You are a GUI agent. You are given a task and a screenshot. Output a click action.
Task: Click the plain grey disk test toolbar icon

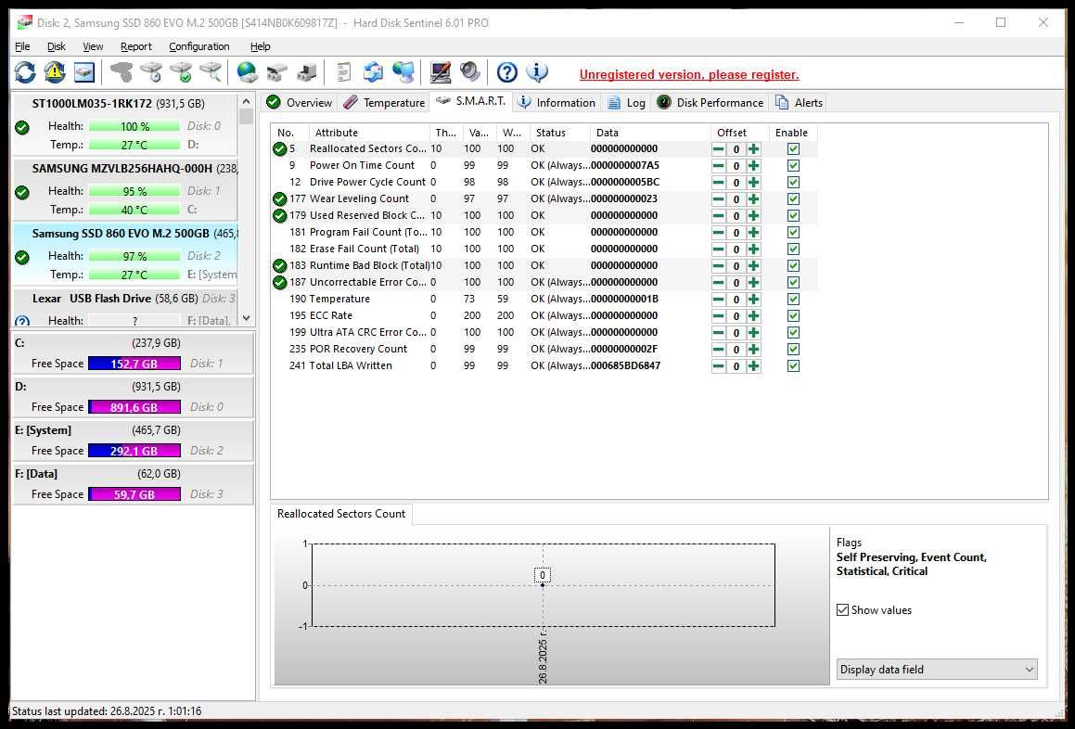tap(122, 72)
